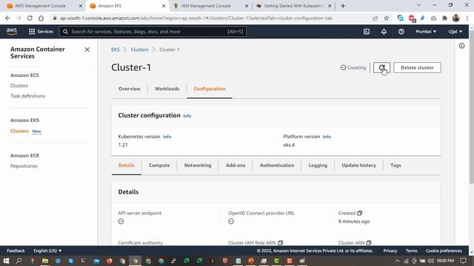This screenshot has width=474, height=266.
Task: Switch to the Workloads tab
Action: point(167,89)
